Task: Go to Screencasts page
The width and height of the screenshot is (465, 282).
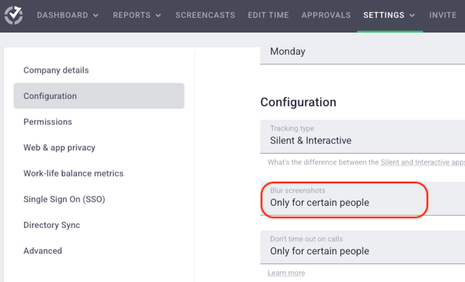Action: (205, 15)
